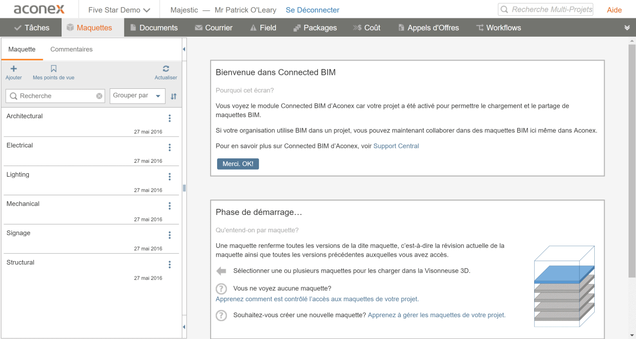Select the Structural model

pyautogui.click(x=92, y=269)
